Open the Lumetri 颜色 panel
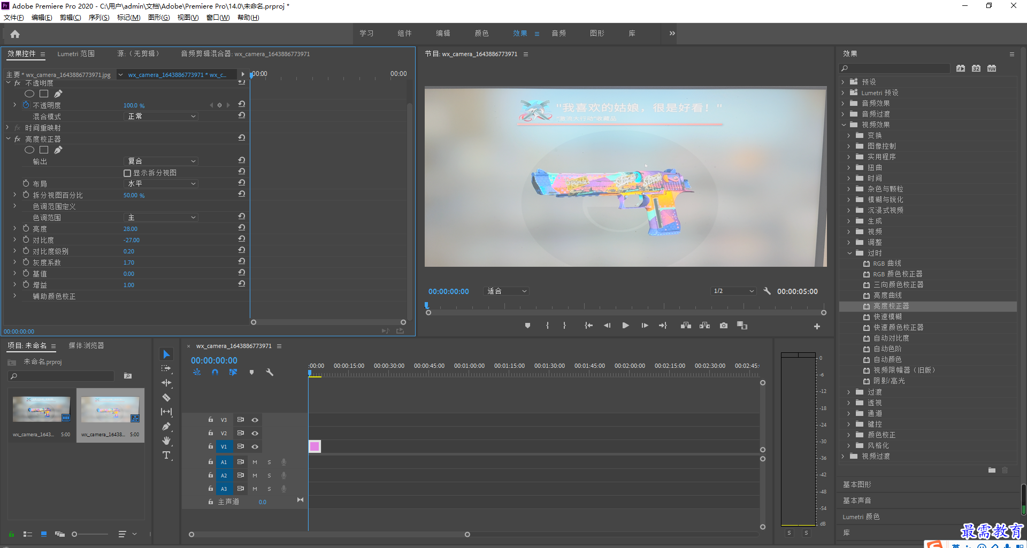Screen dimensions: 1027x548 click(861, 516)
